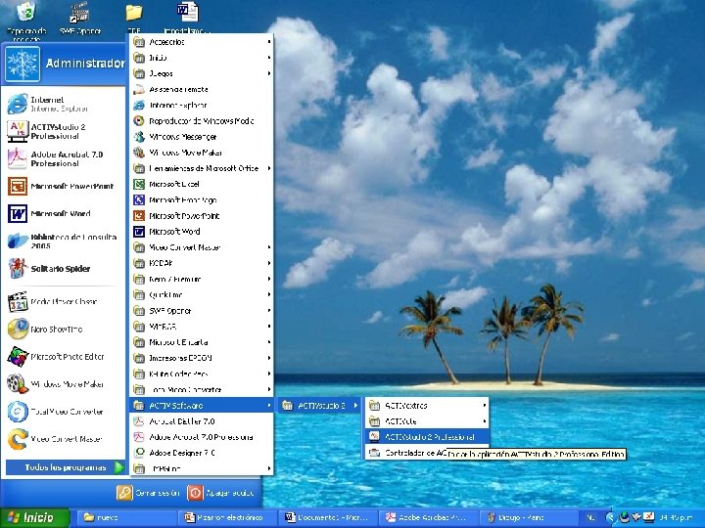The width and height of the screenshot is (705, 528).
Task: Switch to Dibujo - Paint taskbar button
Action: pos(529,517)
